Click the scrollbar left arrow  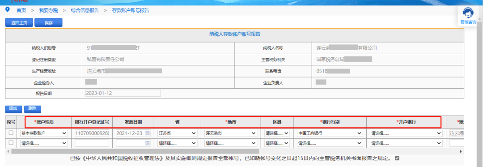tap(8, 152)
